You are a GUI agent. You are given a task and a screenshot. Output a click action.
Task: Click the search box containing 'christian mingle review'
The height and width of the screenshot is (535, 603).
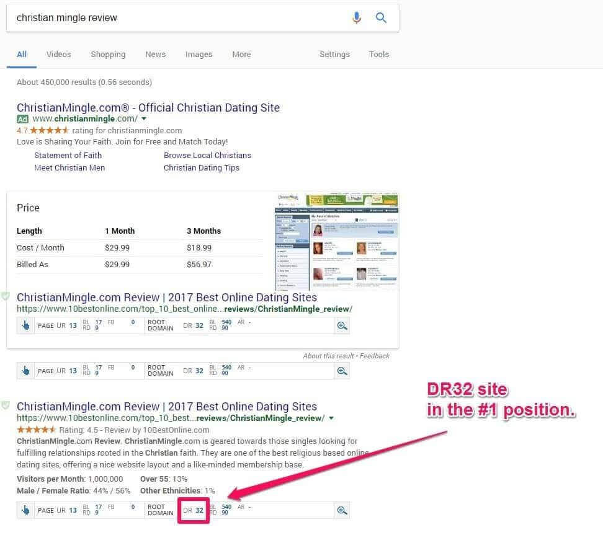click(x=203, y=18)
